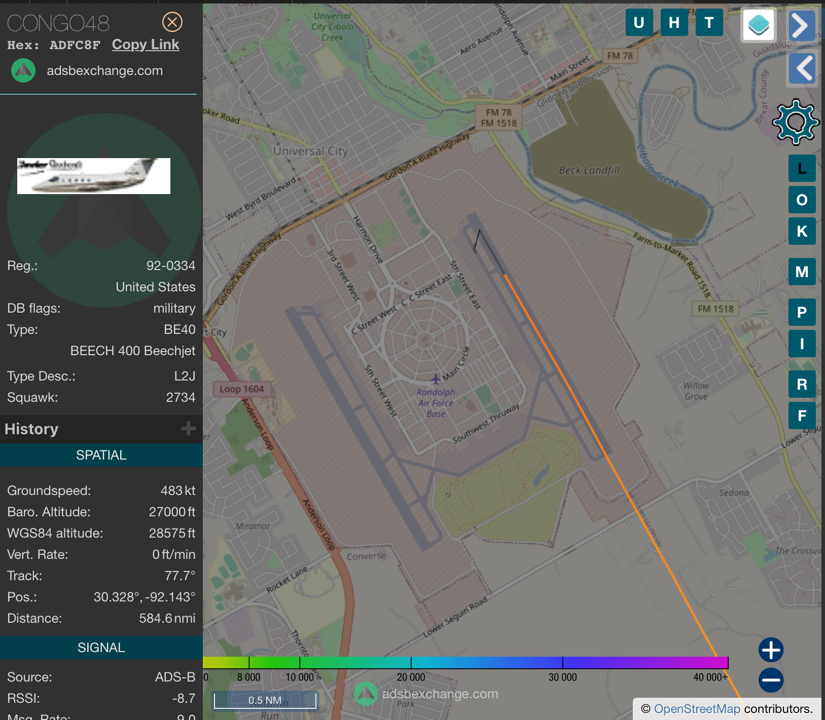825x720 pixels.
Task: Open the Beechjet aircraft photo thumbnail
Action: coord(94,176)
